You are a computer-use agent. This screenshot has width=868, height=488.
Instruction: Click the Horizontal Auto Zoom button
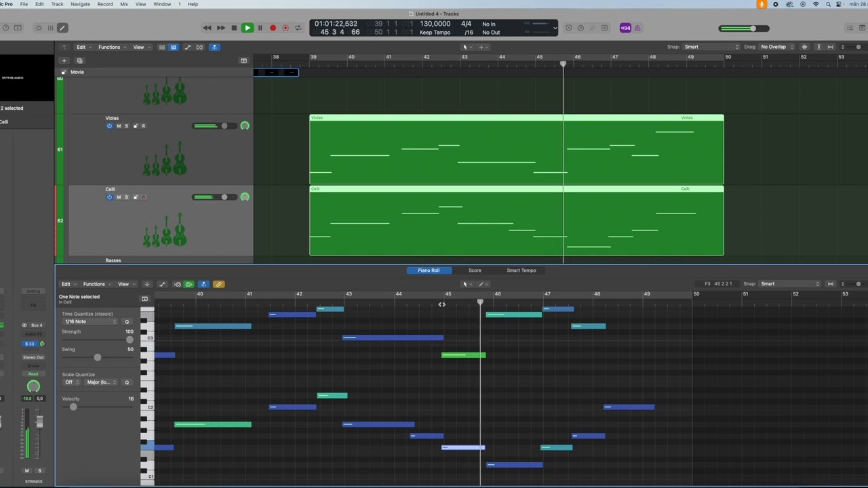pyautogui.click(x=831, y=47)
